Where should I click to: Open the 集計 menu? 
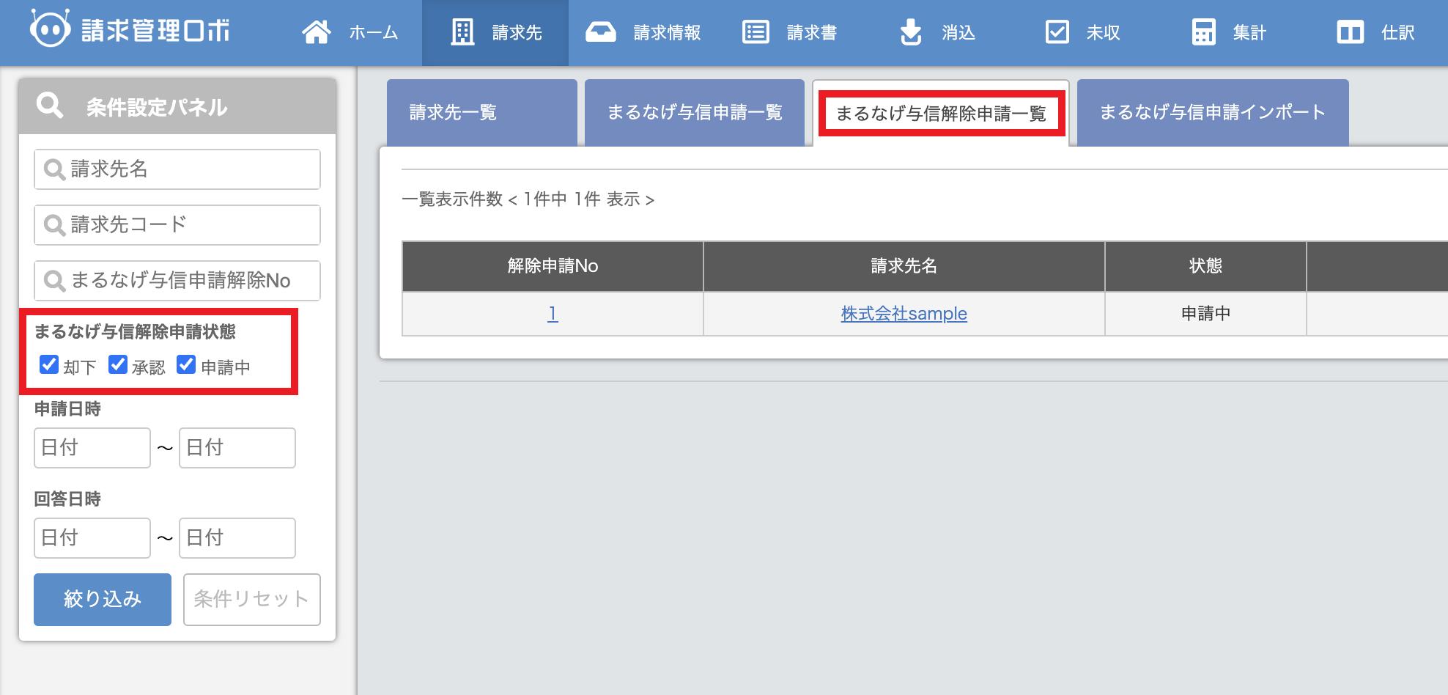1229,32
